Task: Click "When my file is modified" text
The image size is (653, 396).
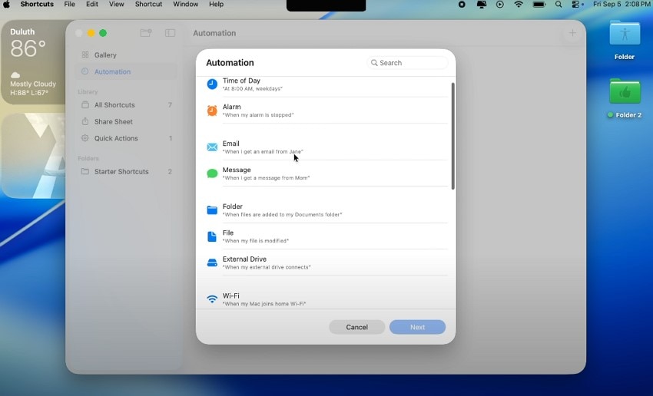Action: coord(256,241)
